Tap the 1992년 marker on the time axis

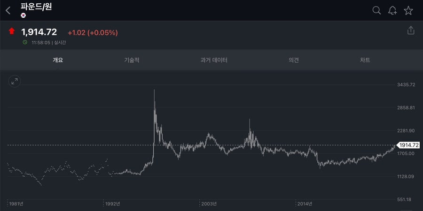pos(113,203)
